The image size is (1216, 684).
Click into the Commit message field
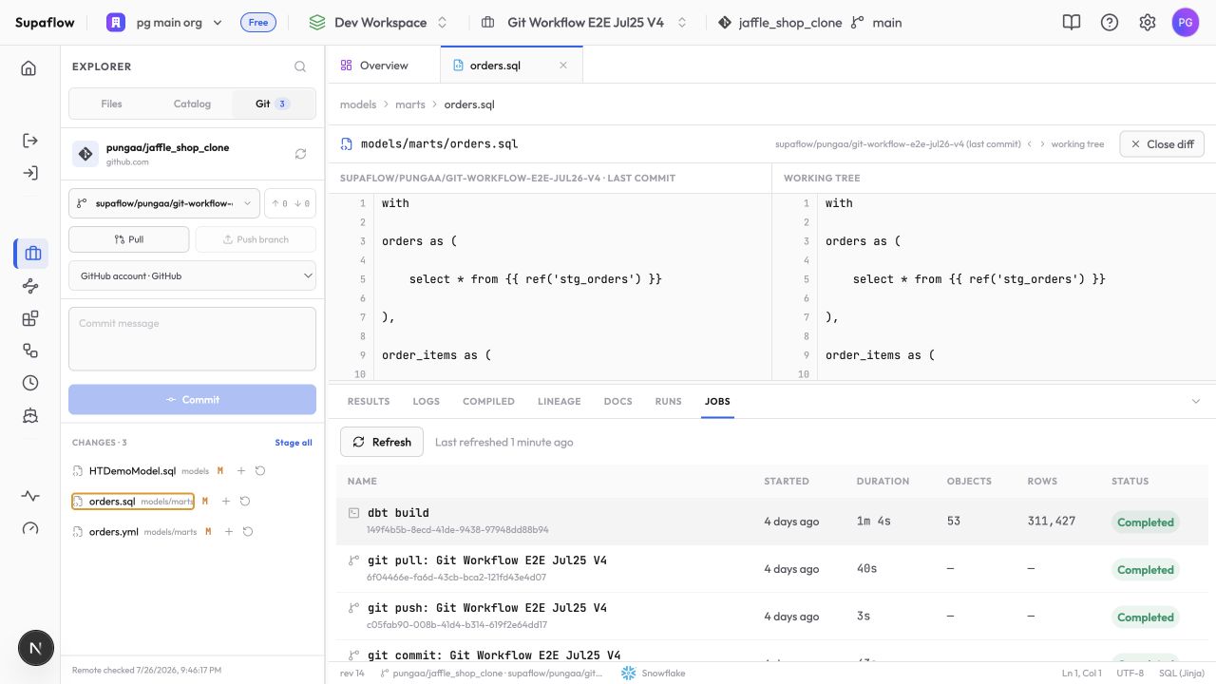(192, 338)
